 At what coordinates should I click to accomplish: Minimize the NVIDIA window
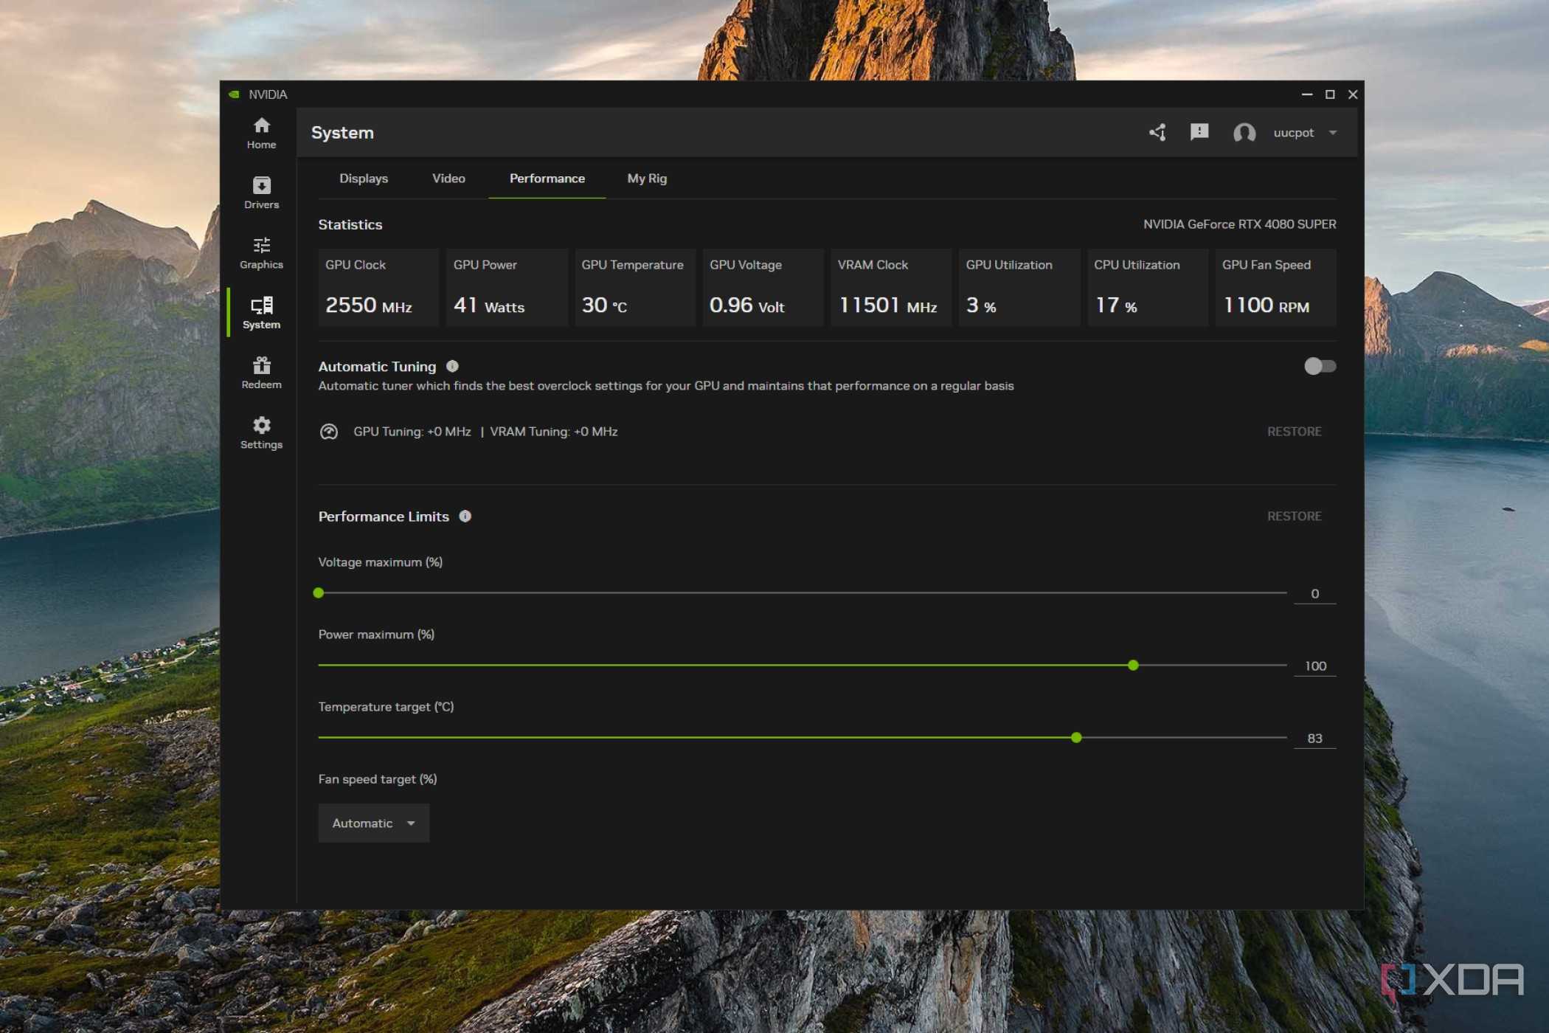(1306, 94)
